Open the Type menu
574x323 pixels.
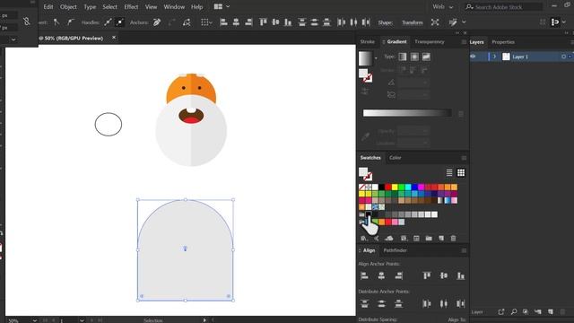coord(90,6)
